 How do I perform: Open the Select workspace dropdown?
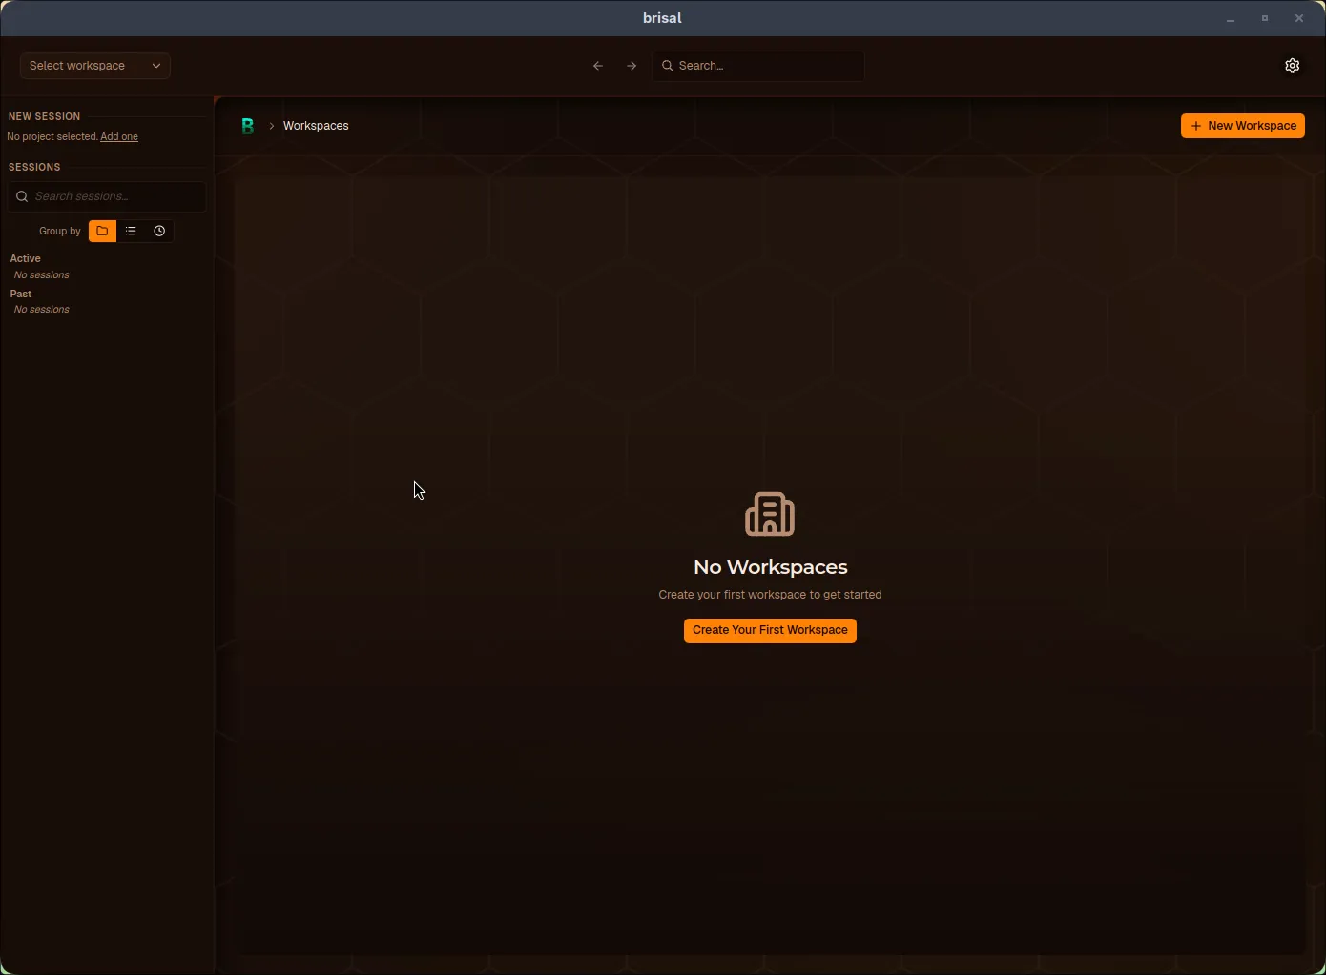pyautogui.click(x=95, y=66)
